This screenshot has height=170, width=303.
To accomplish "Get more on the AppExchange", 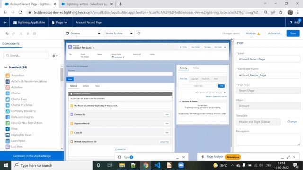I will click(x=32, y=156).
